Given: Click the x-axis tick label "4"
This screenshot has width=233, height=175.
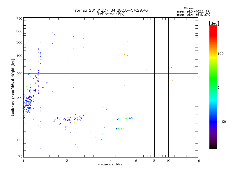Looking at the screenshot, I should tap(111, 161).
